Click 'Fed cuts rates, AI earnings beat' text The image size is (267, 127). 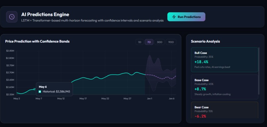pyautogui.click(x=212, y=67)
